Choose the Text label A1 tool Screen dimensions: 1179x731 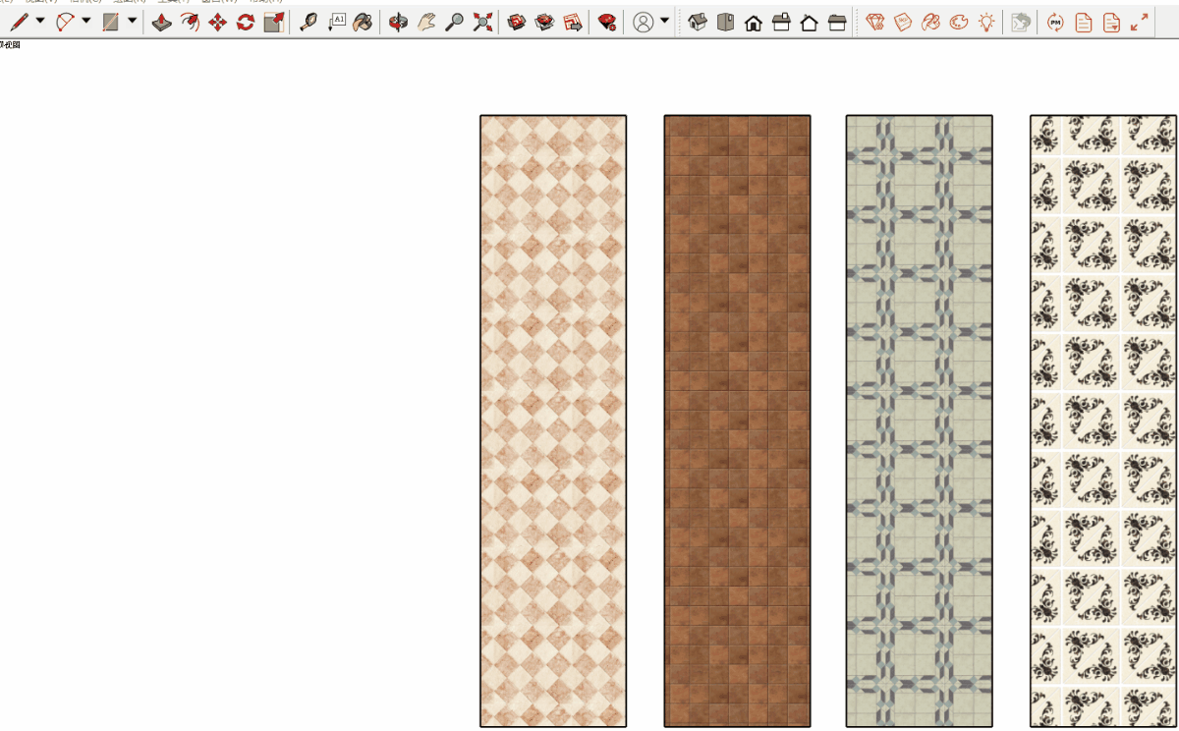click(x=336, y=22)
